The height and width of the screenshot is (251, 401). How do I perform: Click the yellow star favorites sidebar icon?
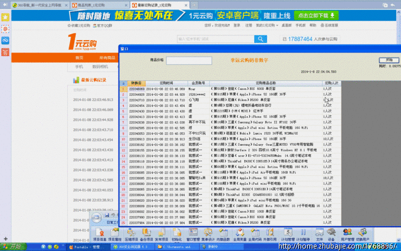(x=5, y=17)
